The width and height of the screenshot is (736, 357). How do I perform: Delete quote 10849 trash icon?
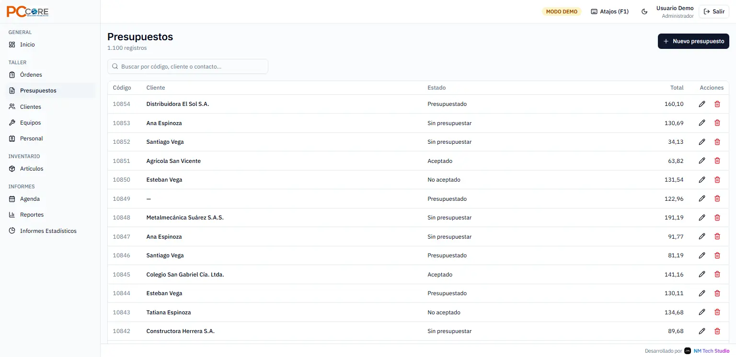(717, 198)
